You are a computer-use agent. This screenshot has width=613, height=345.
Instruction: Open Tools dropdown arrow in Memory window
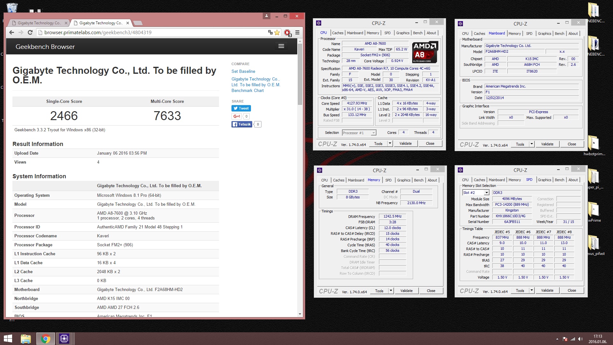(391, 291)
